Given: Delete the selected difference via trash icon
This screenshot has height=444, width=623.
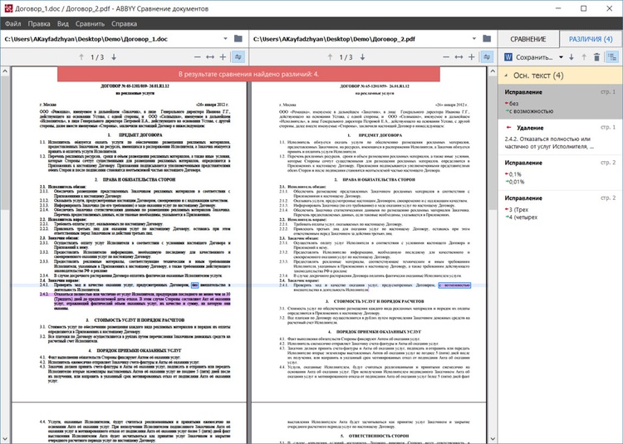Looking at the screenshot, I should (596, 57).
